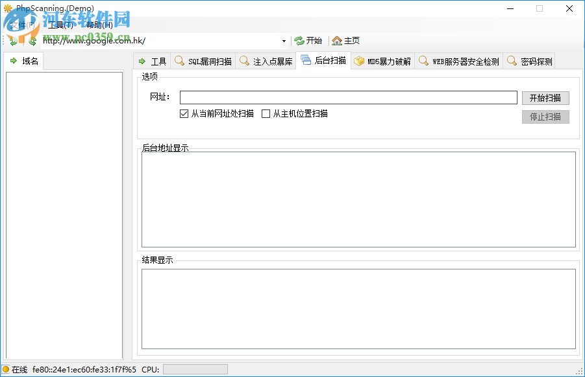This screenshot has width=585, height=377.
Task: Uncheck 从当前网址处扫描 checkbox
Action: (x=184, y=113)
